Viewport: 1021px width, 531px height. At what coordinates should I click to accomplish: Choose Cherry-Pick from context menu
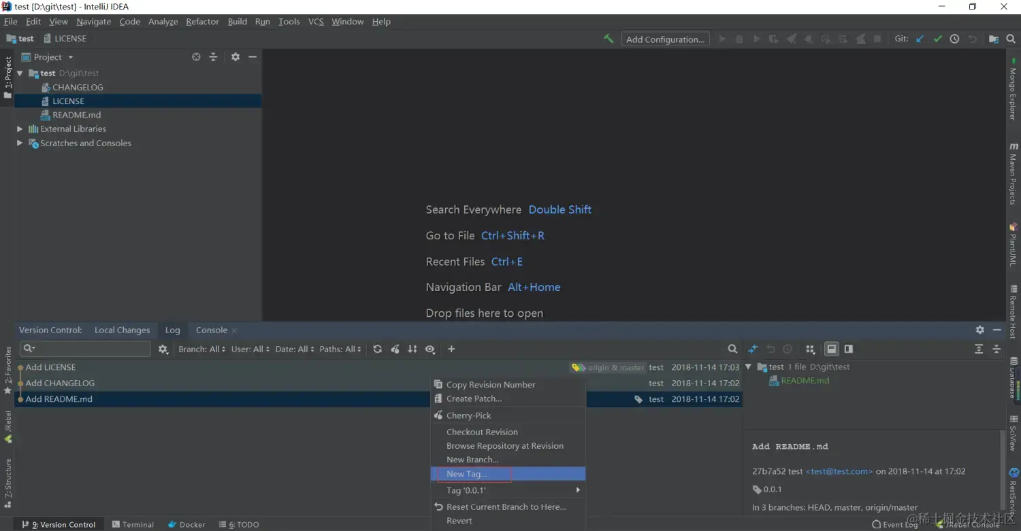click(508, 415)
